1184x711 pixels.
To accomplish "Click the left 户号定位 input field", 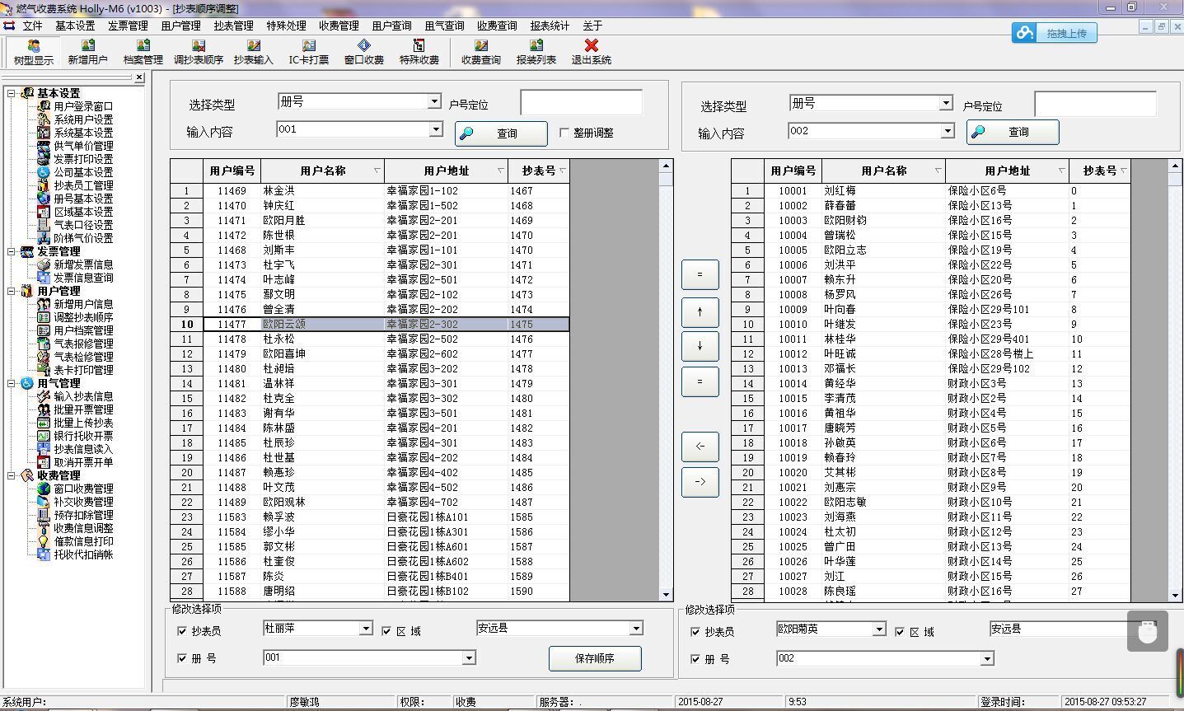I will (x=581, y=103).
